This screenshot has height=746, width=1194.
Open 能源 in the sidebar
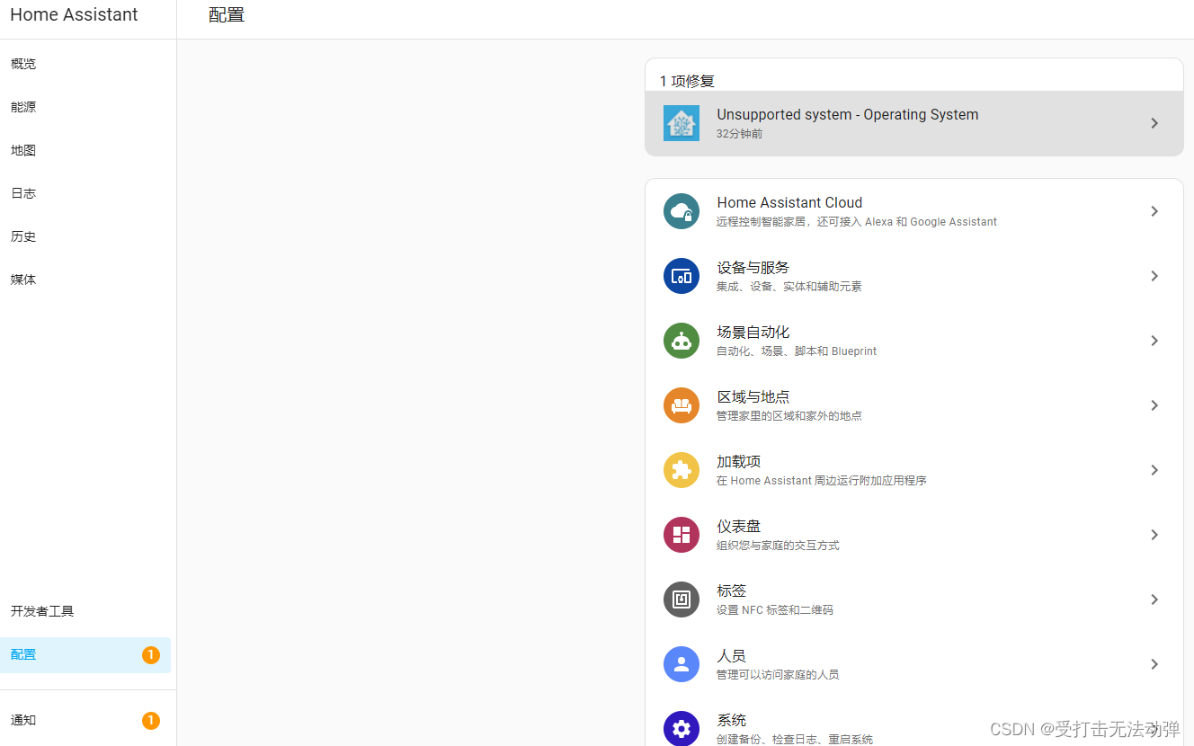[x=85, y=107]
